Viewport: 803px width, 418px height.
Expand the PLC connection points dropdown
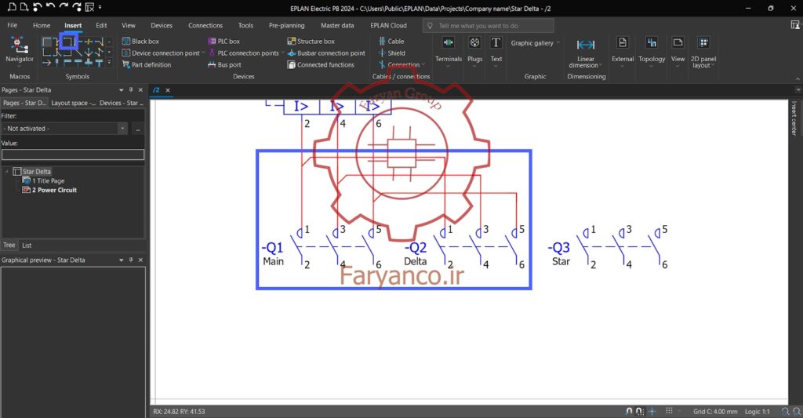click(282, 53)
